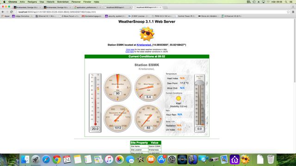Open Z-Wave Forum bookmark

[x=69, y=16]
